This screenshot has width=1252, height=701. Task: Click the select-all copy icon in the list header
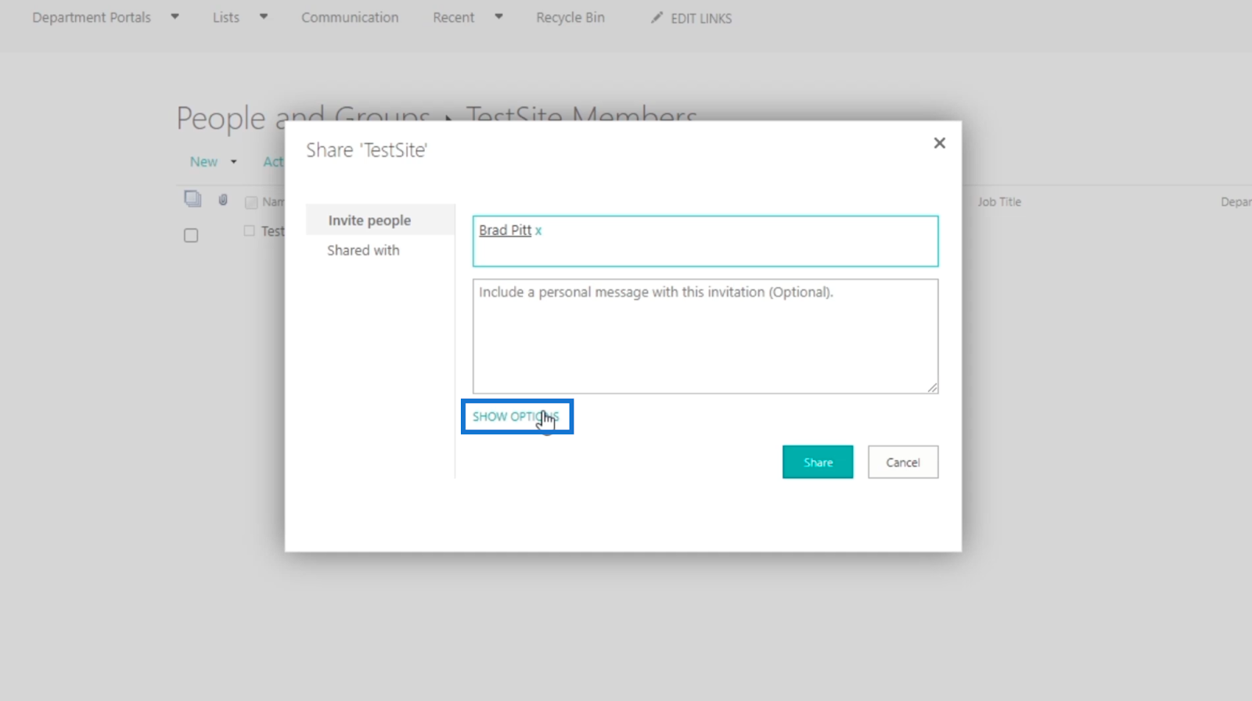192,199
